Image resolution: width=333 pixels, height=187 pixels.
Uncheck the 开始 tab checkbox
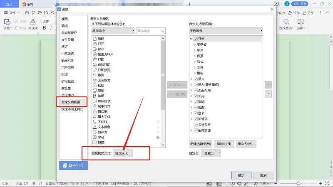tap(196, 39)
